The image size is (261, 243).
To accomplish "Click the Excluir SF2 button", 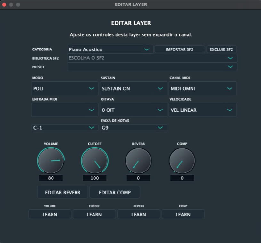I will pyautogui.click(x=221, y=49).
